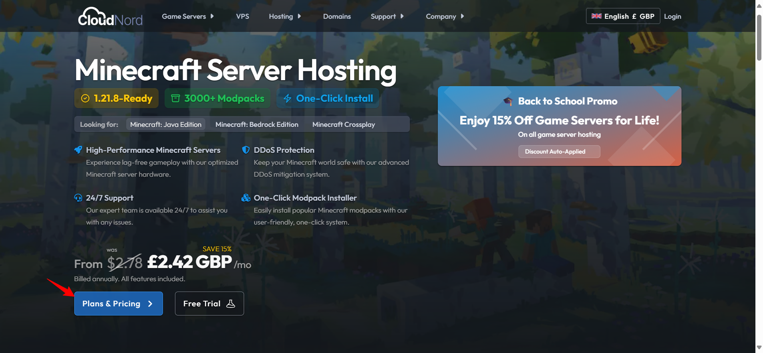763x353 pixels.
Task: Go to the VPS page
Action: 242,16
